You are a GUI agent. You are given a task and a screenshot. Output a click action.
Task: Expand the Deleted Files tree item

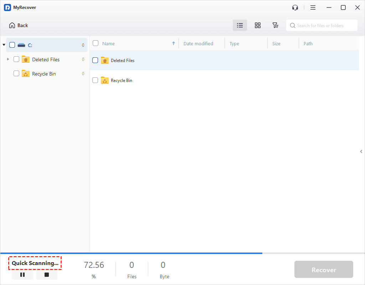click(8, 59)
